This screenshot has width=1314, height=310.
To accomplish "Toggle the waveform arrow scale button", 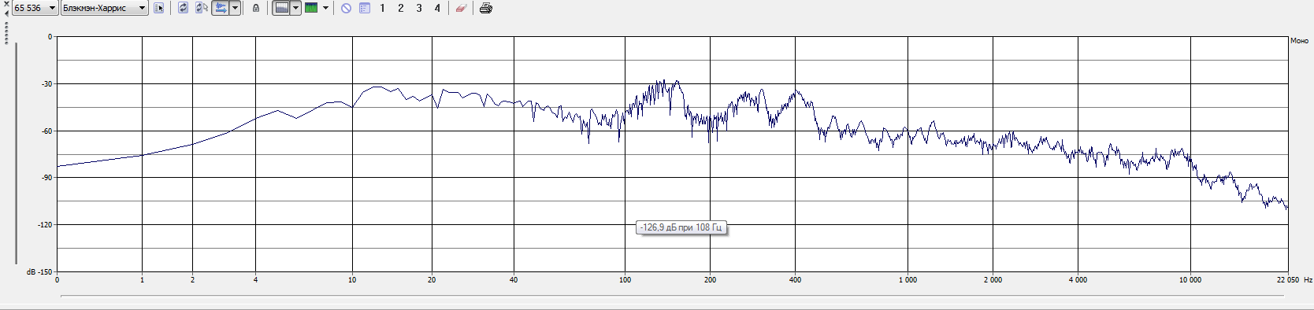I will (221, 8).
